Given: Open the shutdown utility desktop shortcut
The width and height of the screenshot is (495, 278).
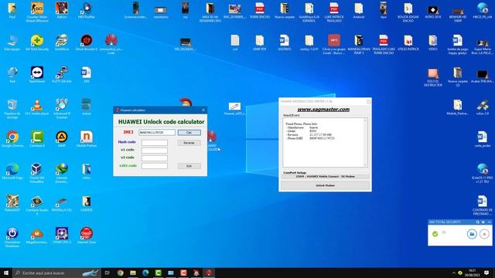Looking at the screenshot, I should tap(12, 237).
